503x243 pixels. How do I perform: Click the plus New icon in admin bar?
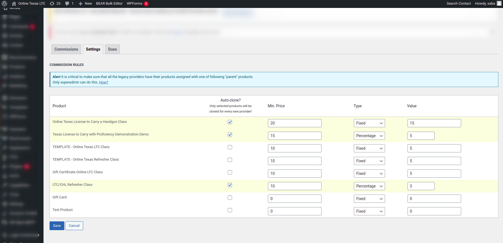click(x=80, y=4)
